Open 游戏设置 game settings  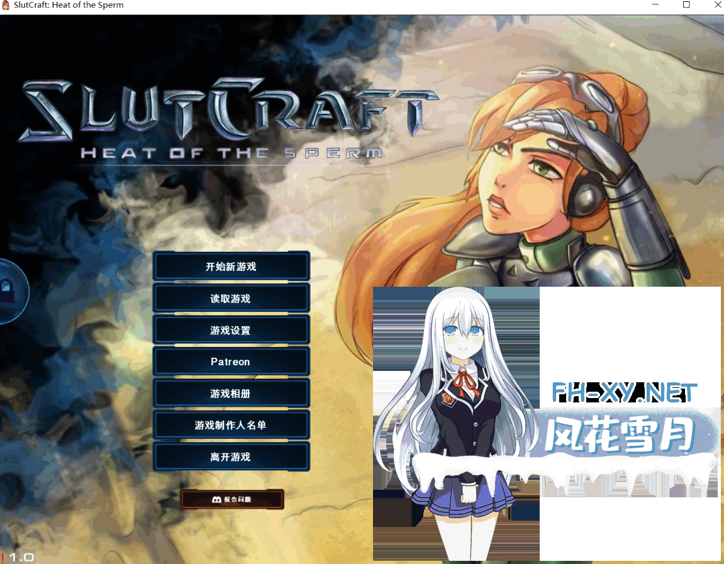click(231, 330)
